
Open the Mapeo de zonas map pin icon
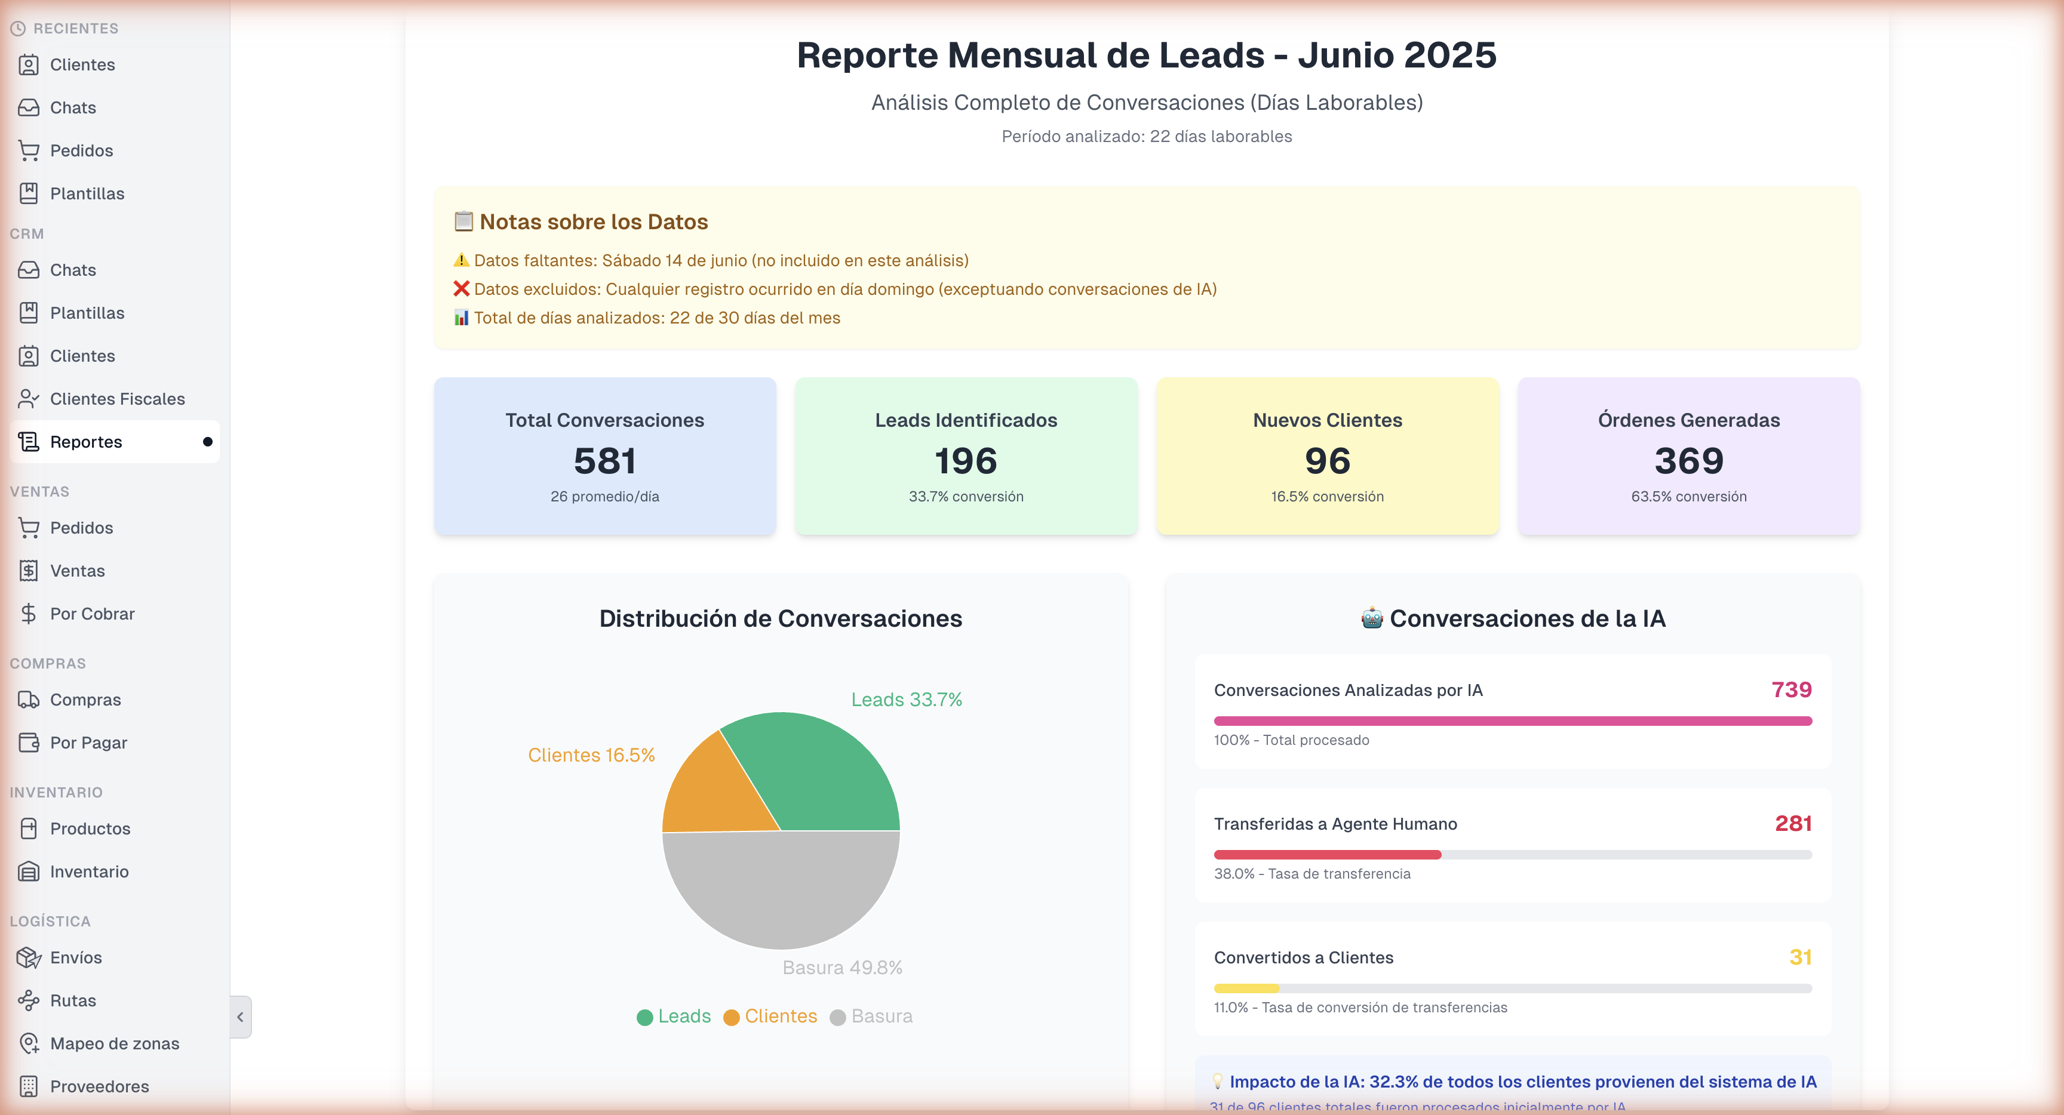[x=29, y=1043]
